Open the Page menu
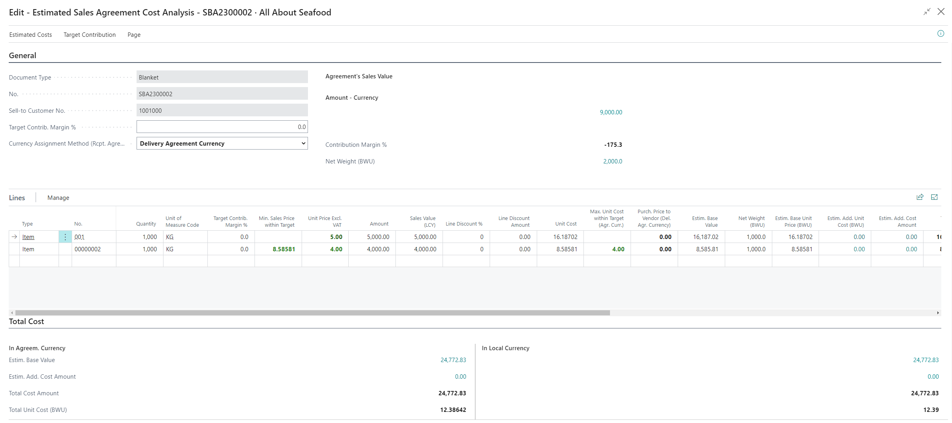952x423 pixels. [134, 35]
